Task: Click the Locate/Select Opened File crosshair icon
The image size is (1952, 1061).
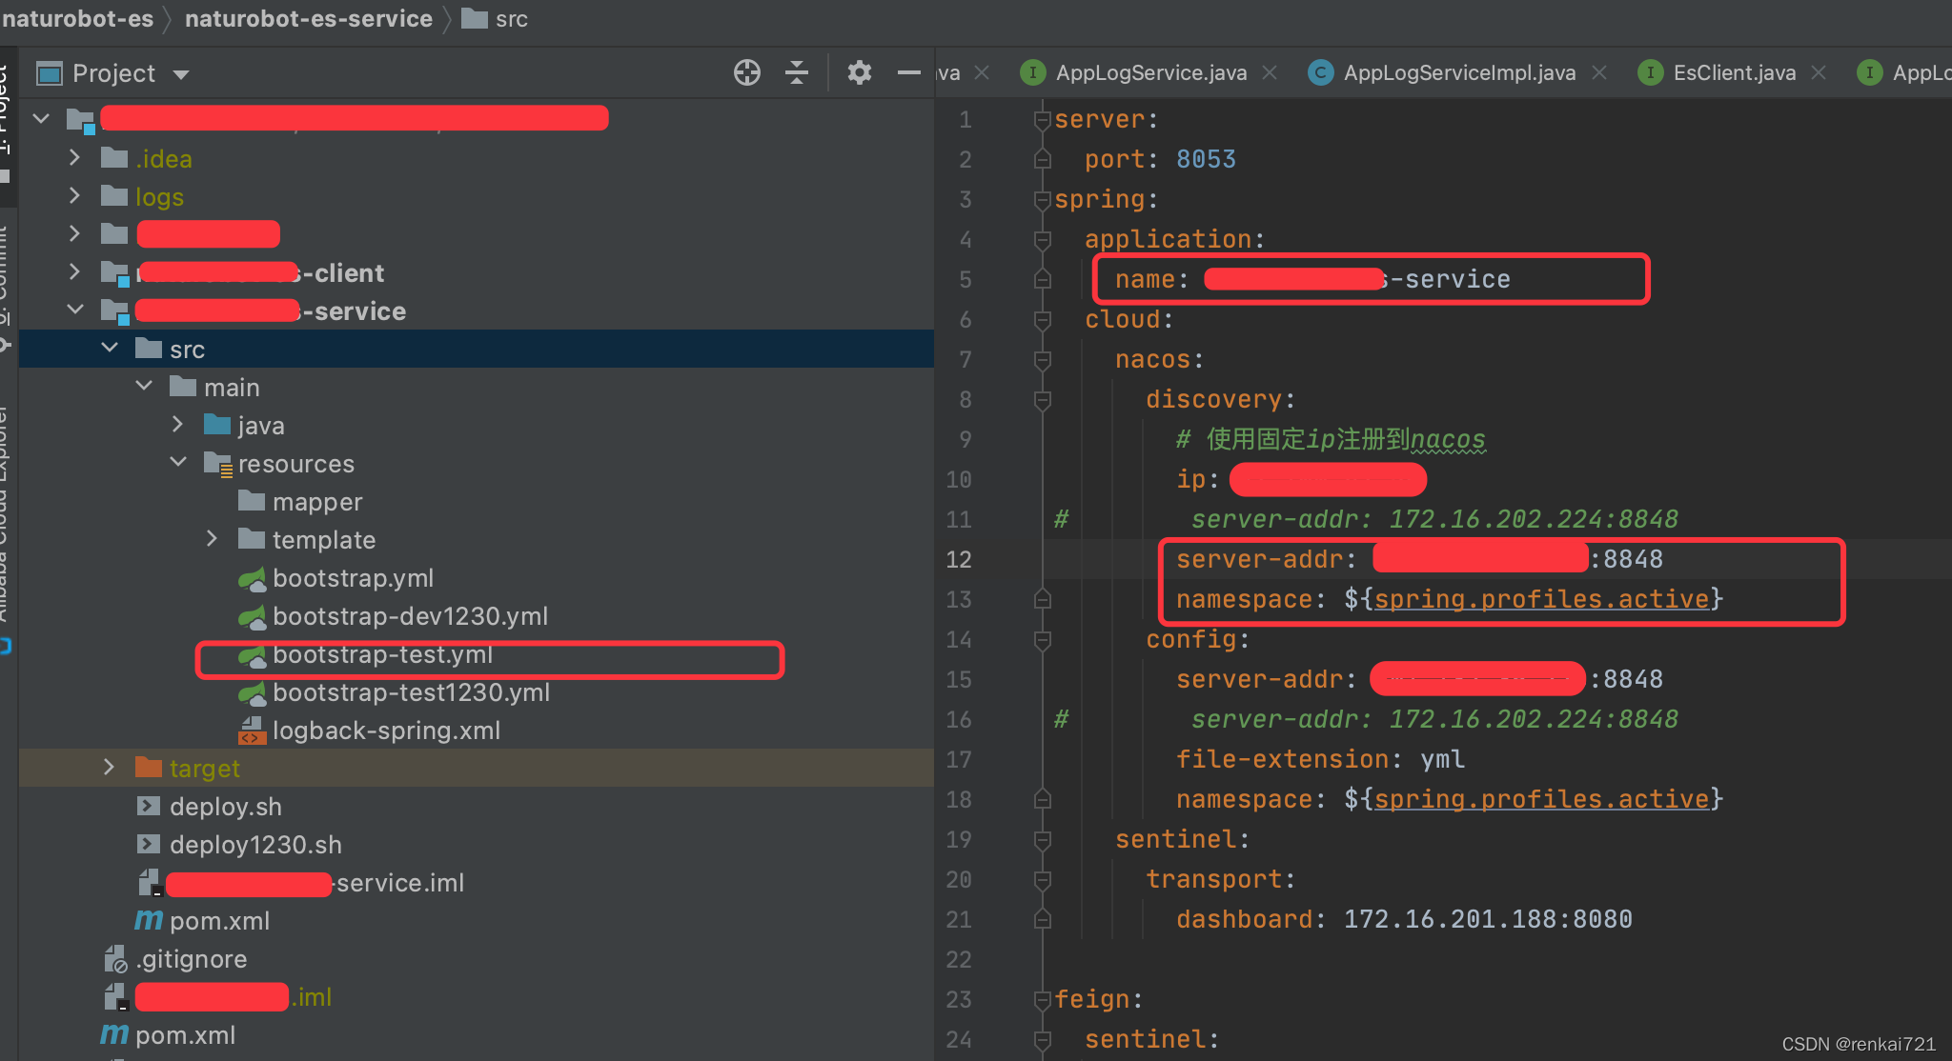Action: (x=747, y=72)
